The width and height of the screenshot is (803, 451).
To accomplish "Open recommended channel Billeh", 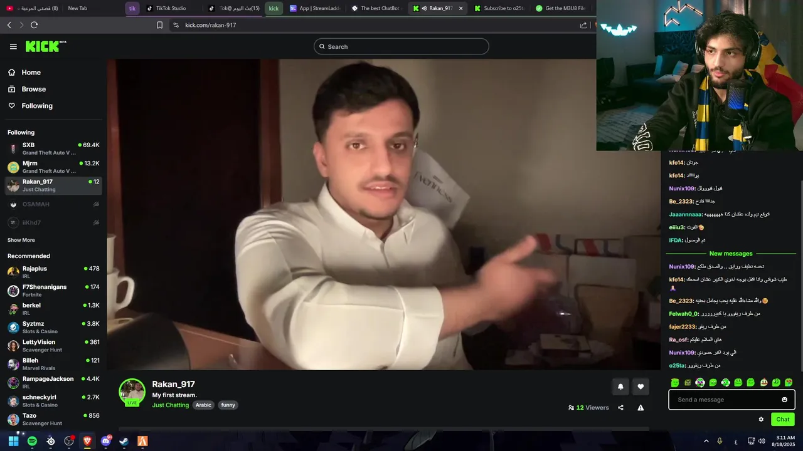I will coord(53,364).
